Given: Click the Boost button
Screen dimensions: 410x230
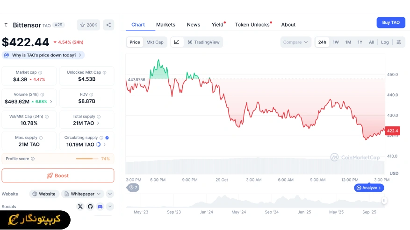Looking at the screenshot, I should coord(58,175).
